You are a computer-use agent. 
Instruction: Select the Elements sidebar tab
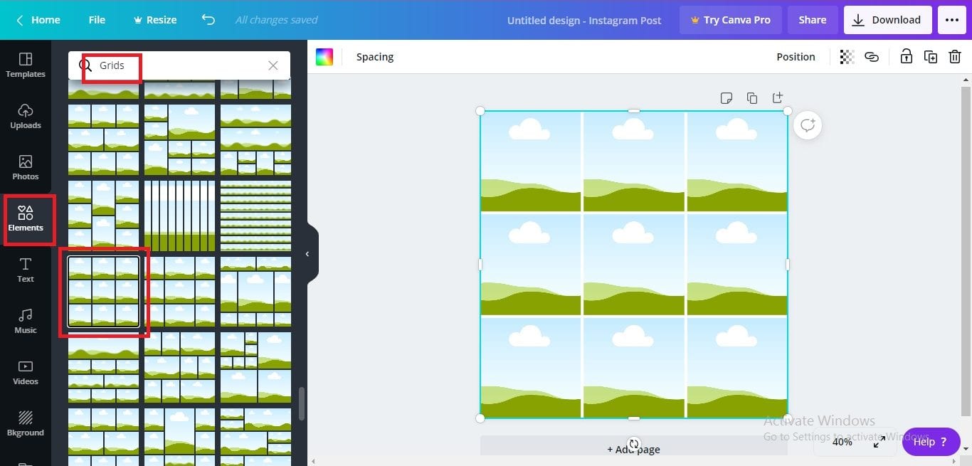pos(26,218)
